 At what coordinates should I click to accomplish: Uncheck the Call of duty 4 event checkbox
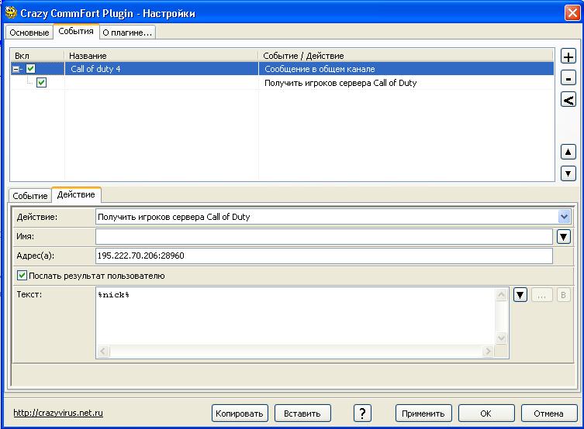[x=31, y=69]
